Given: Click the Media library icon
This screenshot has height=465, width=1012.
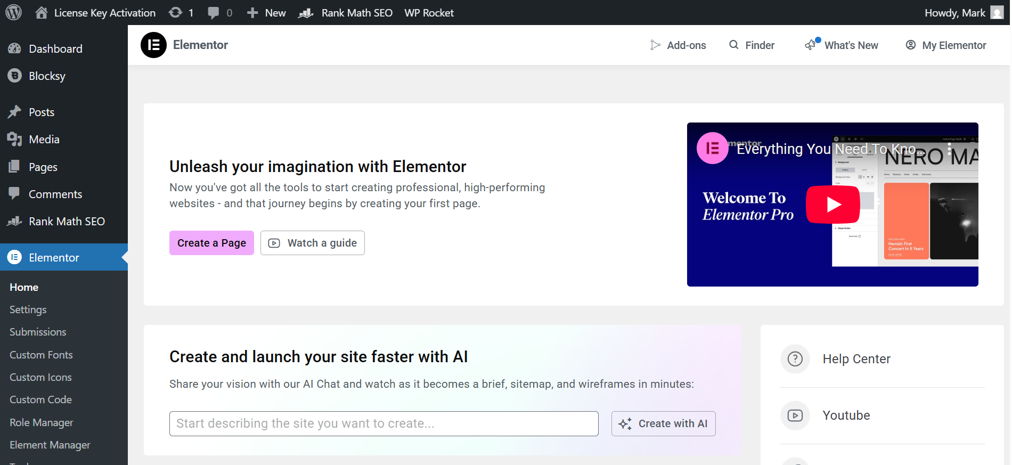Looking at the screenshot, I should coord(15,140).
